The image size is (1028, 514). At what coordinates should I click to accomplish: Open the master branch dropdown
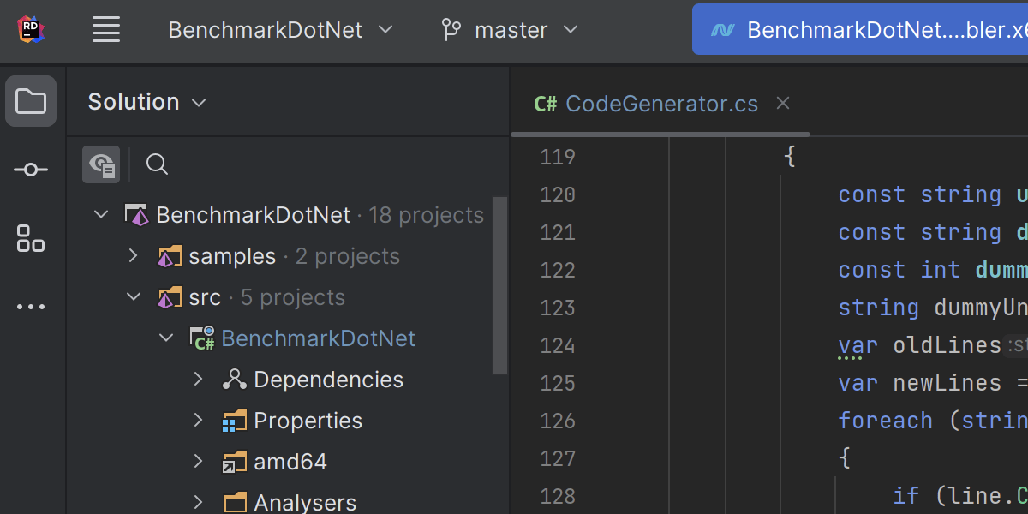(x=511, y=30)
